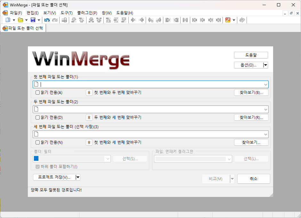Viewport: 301px width, 218px height.
Task: Click the 옵션(O)... button
Action: (248, 65)
